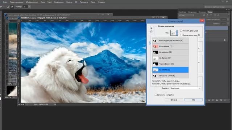Click the status bar arrow in document window
The height and width of the screenshot is (130, 232).
(x=55, y=104)
